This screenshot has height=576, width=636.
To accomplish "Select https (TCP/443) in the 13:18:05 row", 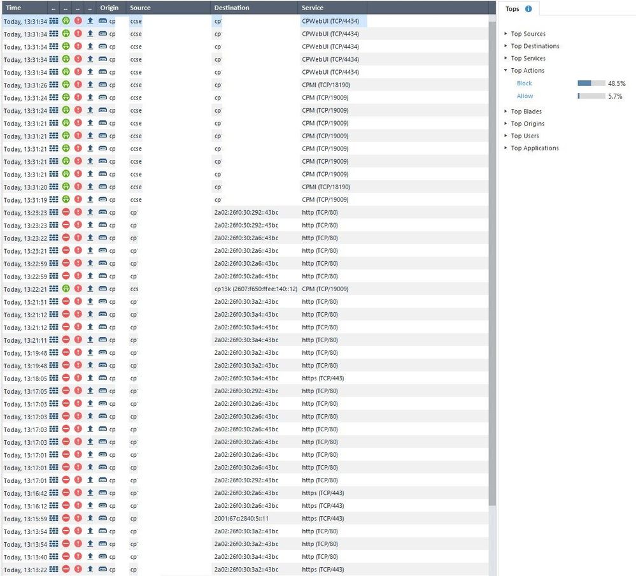I will point(323,378).
